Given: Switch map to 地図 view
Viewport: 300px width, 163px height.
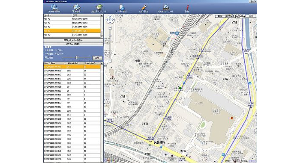Looking at the screenshot, I should click(220, 16).
